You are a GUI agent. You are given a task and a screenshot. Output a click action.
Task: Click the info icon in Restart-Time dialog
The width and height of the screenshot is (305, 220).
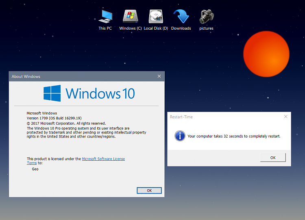coord(180,136)
